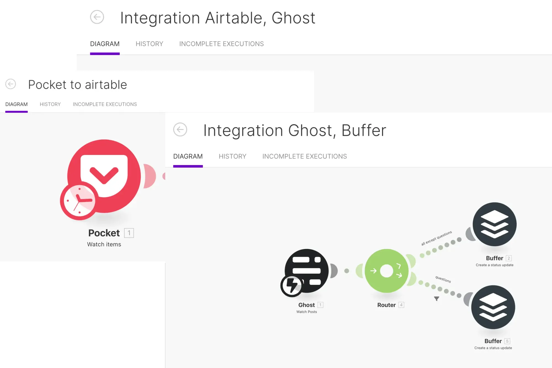This screenshot has height=368, width=552.
Task: Switch to History tab in Ghost, Buffer scenario
Action: [x=232, y=157]
